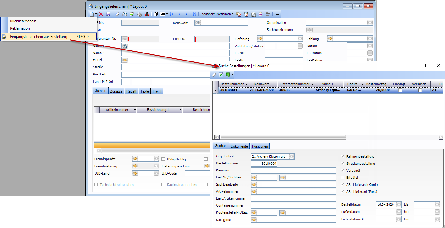Click green refresh icon in Suche Bestellungen

click(x=221, y=75)
